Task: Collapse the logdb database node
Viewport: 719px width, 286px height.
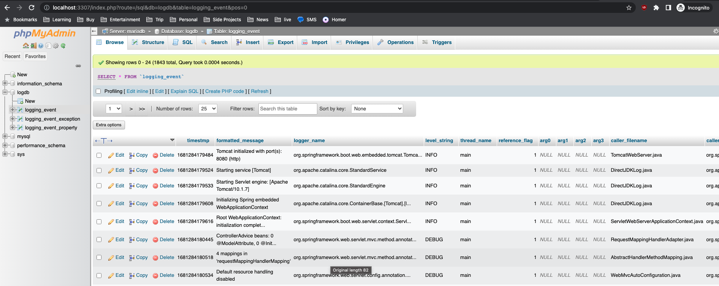Action: 5,92
